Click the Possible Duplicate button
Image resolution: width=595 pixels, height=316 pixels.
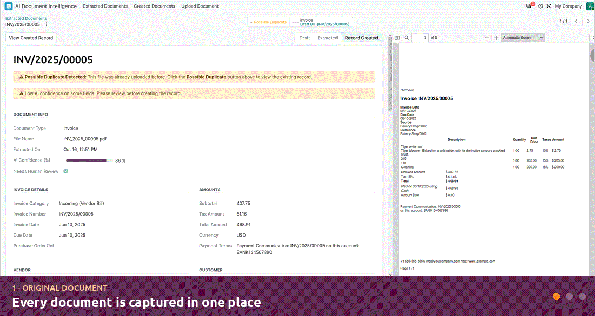pyautogui.click(x=269, y=22)
